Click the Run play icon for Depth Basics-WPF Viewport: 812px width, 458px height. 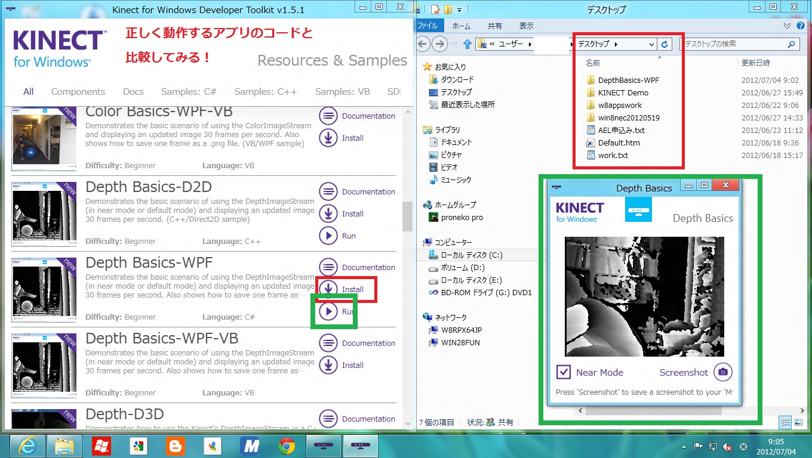coord(328,311)
